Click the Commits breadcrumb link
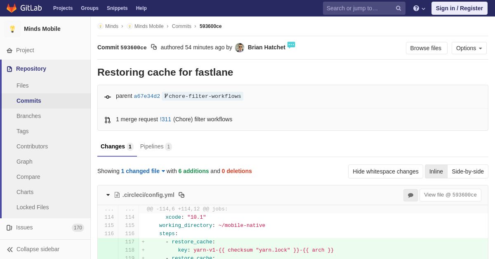 181,26
